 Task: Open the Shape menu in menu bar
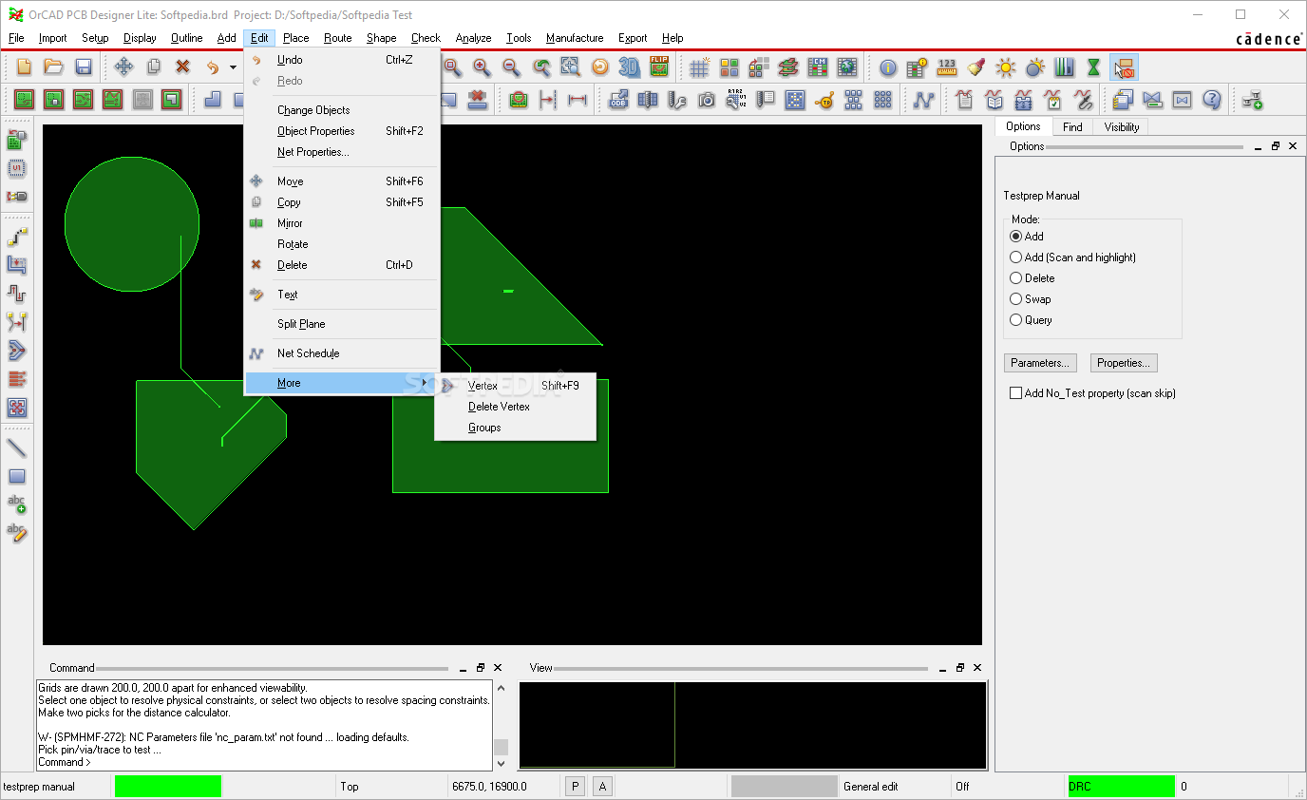(381, 38)
